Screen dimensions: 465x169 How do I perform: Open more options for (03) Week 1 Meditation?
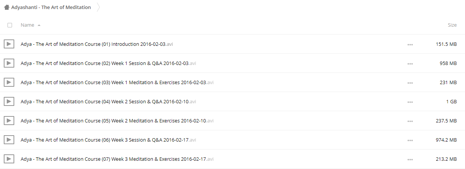pyautogui.click(x=410, y=83)
